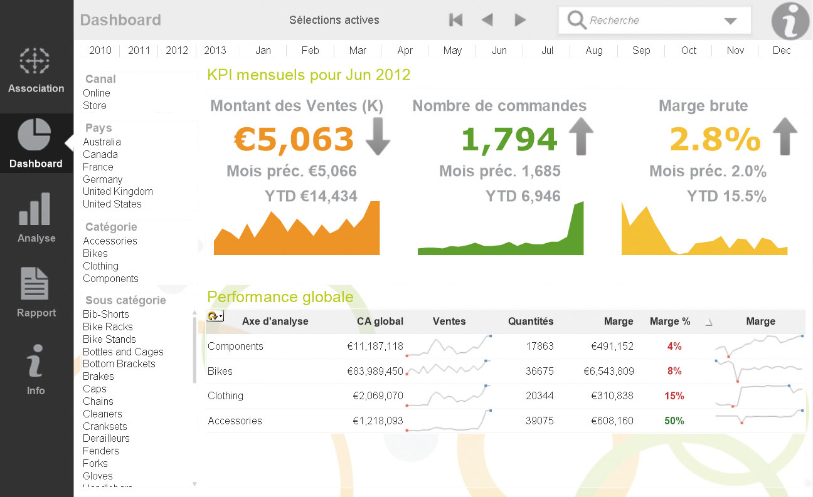Select year 2012
Viewport: 813px width, 497px height.
[177, 50]
